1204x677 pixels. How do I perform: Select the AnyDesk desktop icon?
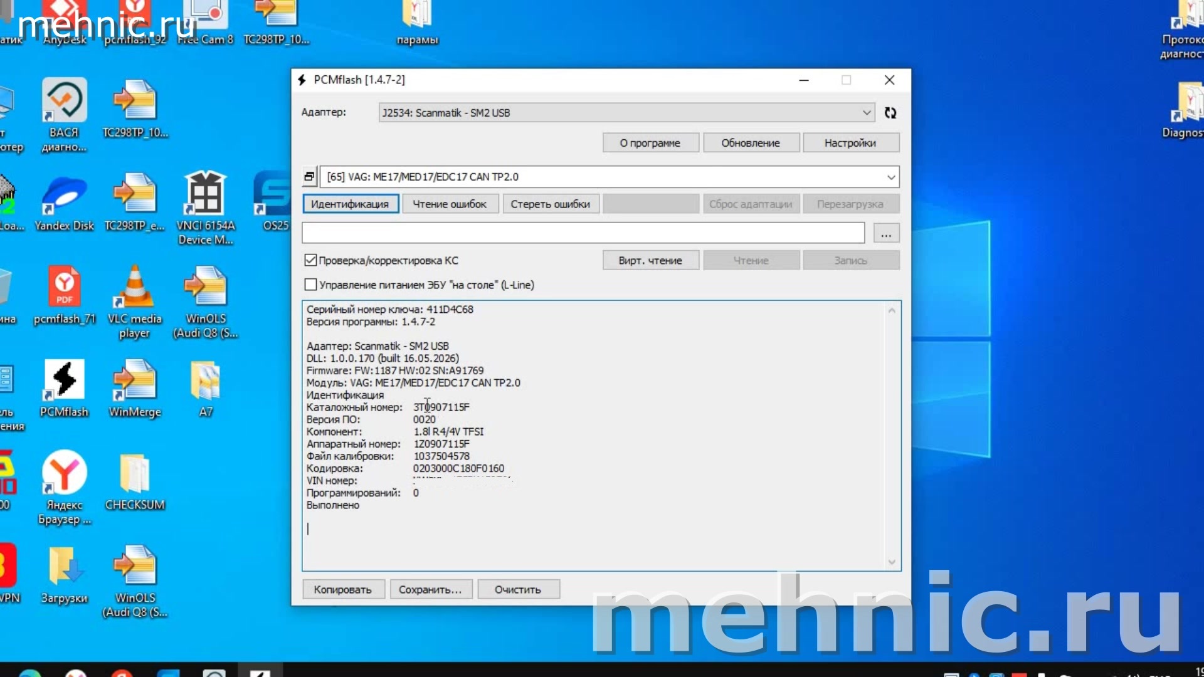(x=64, y=23)
